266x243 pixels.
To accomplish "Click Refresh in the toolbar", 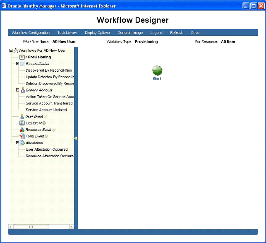I will 177,33.
